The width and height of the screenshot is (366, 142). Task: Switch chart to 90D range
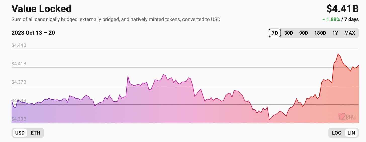303,33
